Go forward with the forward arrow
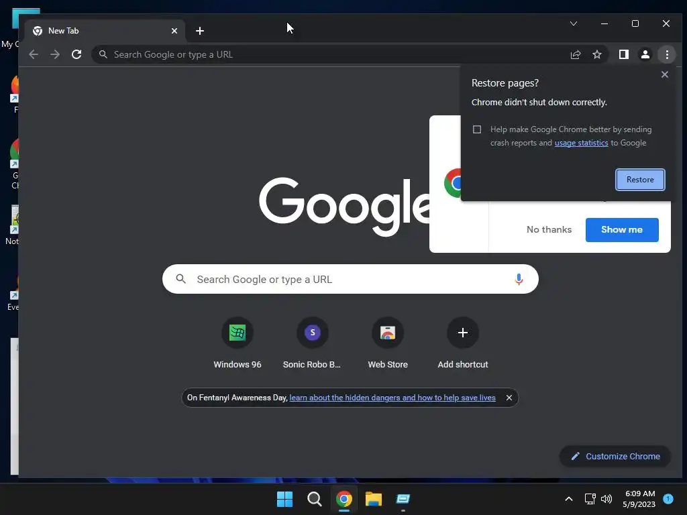This screenshot has width=687, height=515. 55,54
